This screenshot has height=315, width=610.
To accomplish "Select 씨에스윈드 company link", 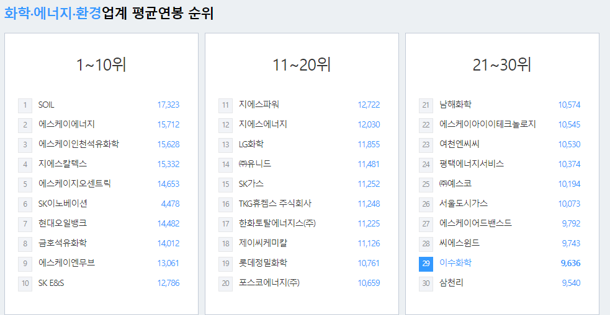I will coord(459,243).
